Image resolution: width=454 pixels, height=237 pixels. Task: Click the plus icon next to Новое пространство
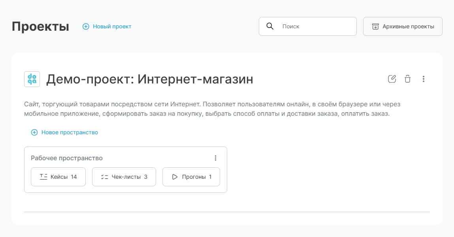tap(34, 132)
